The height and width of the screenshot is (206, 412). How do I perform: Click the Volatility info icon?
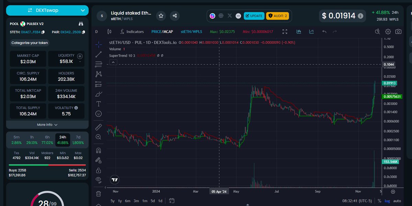tap(76, 108)
